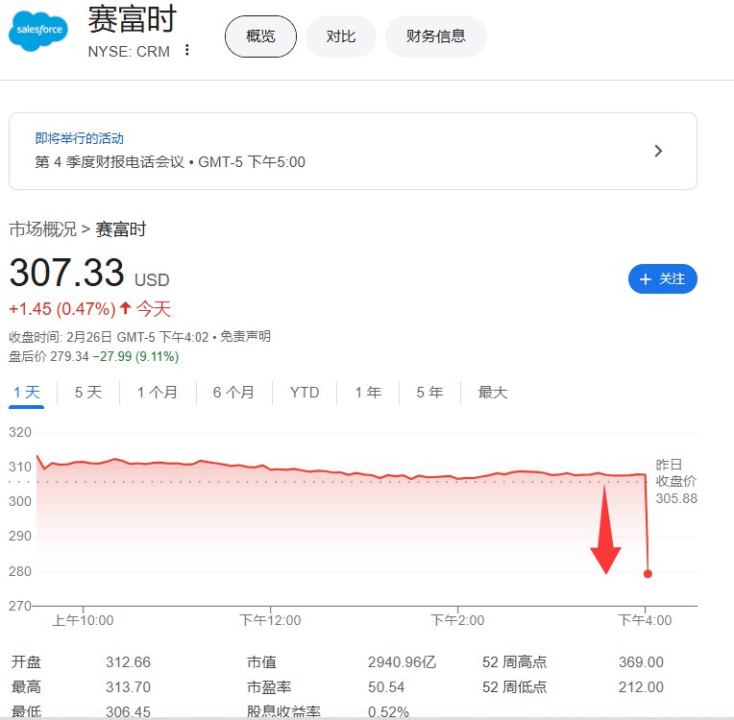Select the 1 天 chart range

27,392
